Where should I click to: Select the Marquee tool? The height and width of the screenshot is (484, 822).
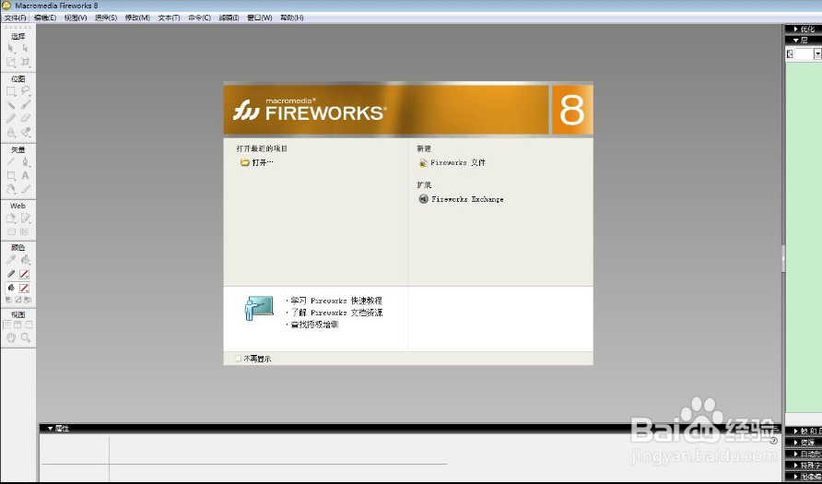pos(11,91)
